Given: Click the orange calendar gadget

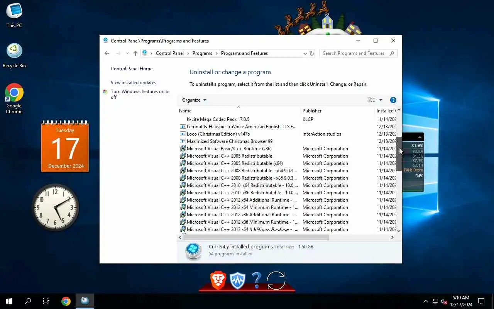Looking at the screenshot, I should (65, 146).
